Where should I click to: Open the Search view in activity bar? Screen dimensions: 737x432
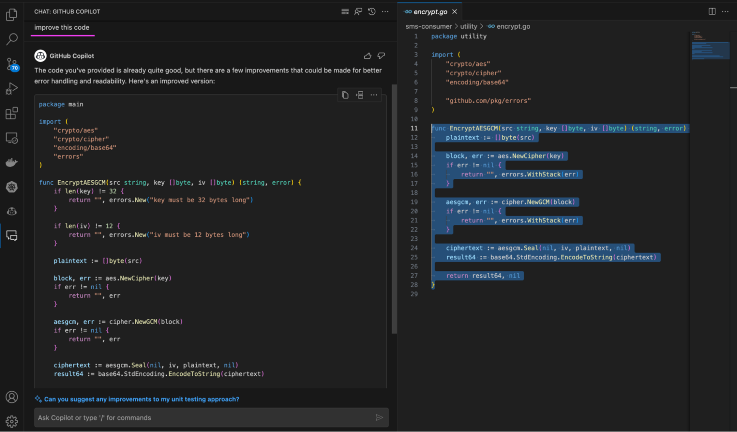(x=12, y=39)
